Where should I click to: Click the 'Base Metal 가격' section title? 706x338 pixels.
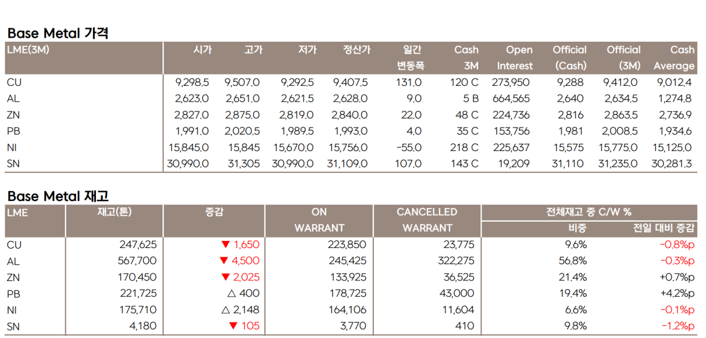(58, 33)
